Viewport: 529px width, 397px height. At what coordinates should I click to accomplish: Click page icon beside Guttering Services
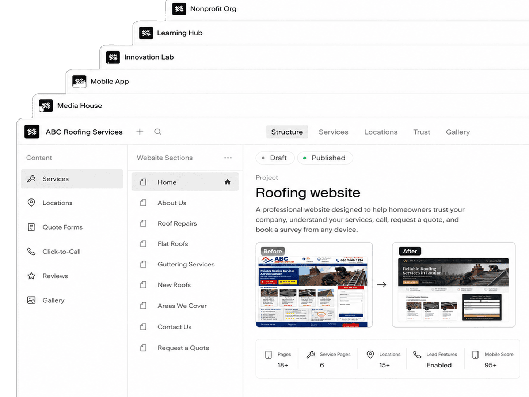[143, 264]
